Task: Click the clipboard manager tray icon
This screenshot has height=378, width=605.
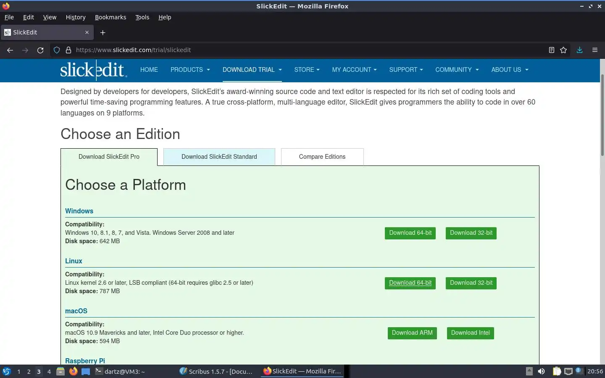Action: tap(557, 371)
